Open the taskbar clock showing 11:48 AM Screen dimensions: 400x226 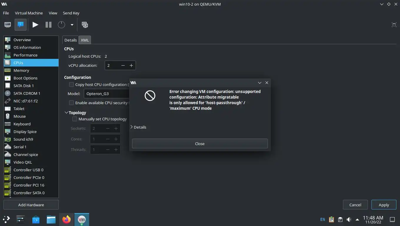(373, 220)
